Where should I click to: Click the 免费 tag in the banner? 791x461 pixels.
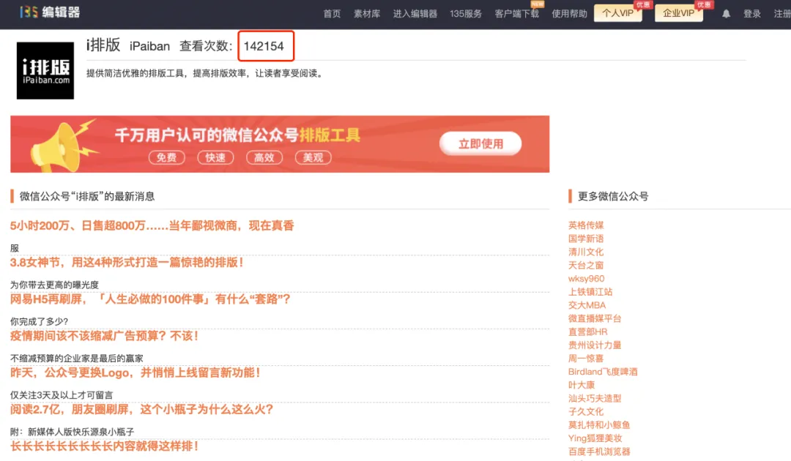[166, 158]
